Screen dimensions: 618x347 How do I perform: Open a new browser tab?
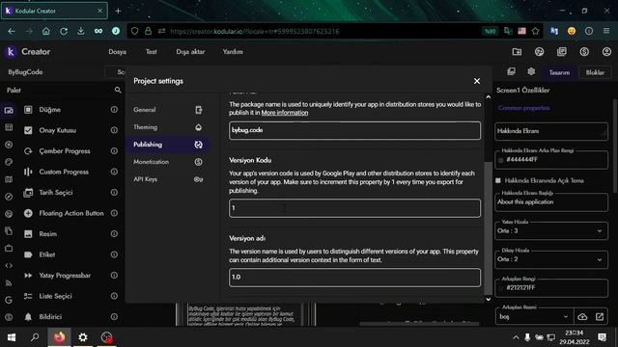(118, 11)
